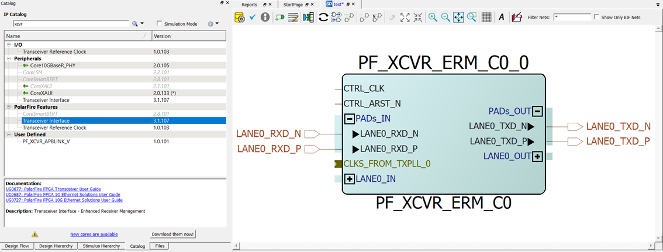
Task: Enable the Simulation Mode checkbox
Action: click(x=160, y=24)
